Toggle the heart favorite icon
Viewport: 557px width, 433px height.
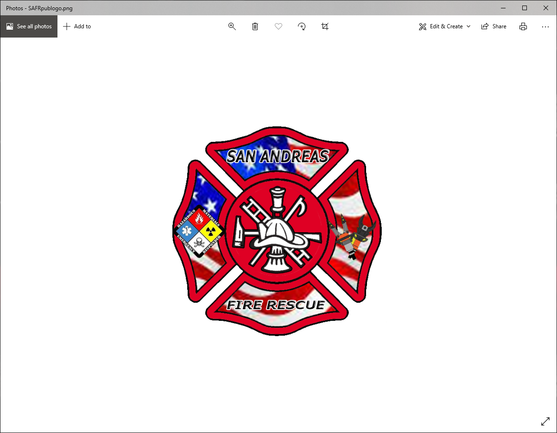[x=278, y=26]
